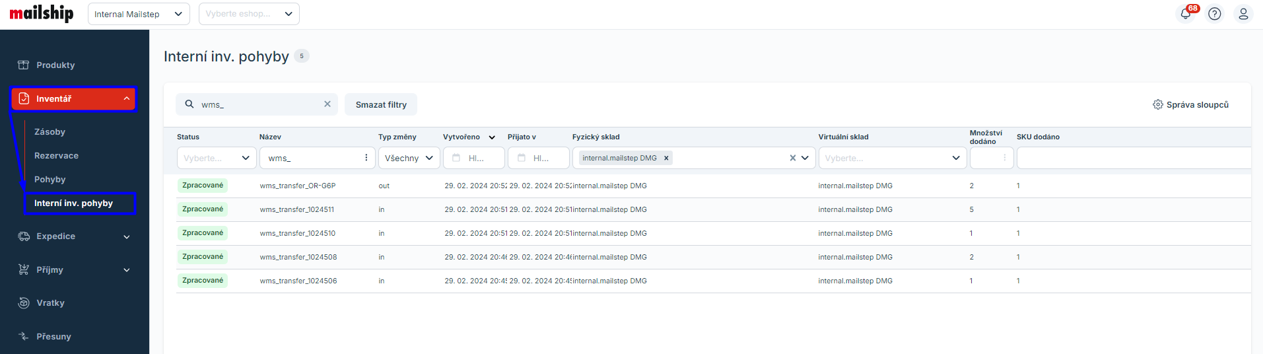Viewport: 1263px width, 354px height.
Task: Open the wms_transfer_1024511 row
Action: (x=297, y=209)
